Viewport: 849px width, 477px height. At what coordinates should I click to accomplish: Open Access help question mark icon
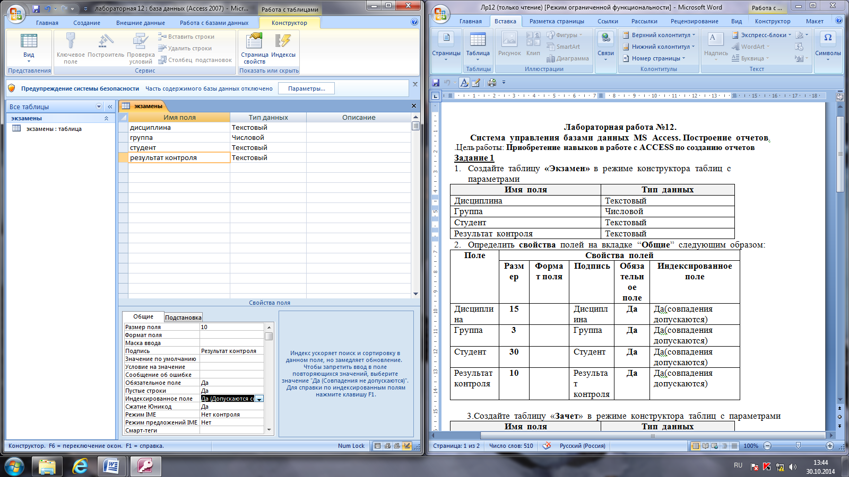[414, 22]
